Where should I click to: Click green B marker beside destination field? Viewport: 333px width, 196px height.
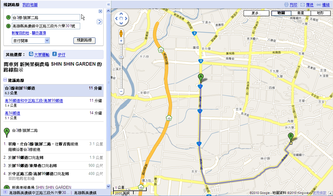8,26
